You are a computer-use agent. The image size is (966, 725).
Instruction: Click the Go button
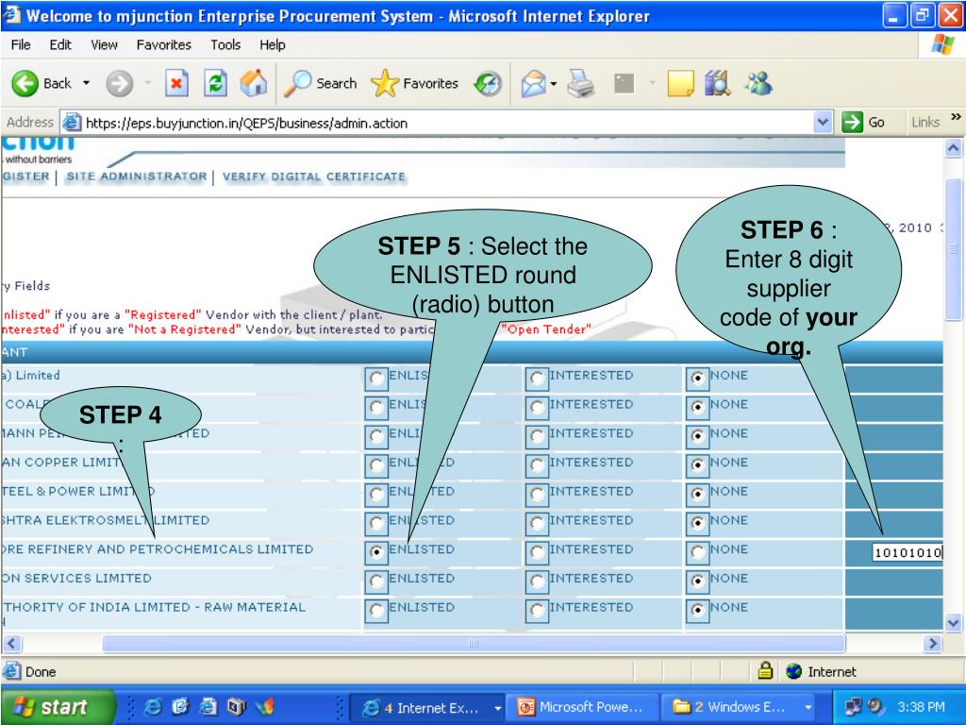[x=864, y=122]
